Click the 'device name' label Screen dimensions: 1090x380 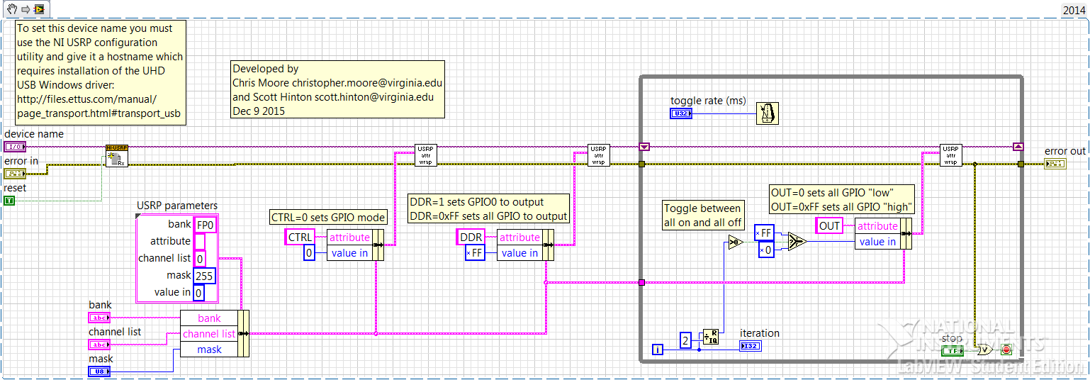coord(34,134)
